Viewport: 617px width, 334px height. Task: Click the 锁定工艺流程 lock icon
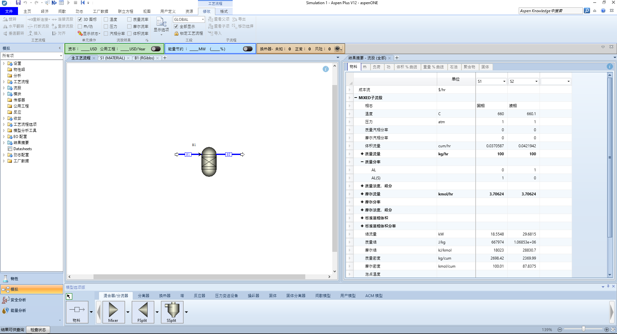[176, 33]
